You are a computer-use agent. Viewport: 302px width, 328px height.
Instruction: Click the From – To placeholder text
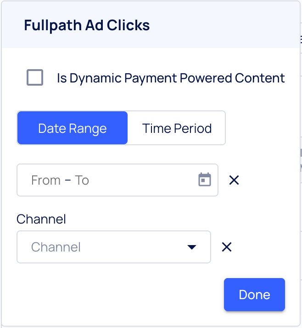pos(60,180)
